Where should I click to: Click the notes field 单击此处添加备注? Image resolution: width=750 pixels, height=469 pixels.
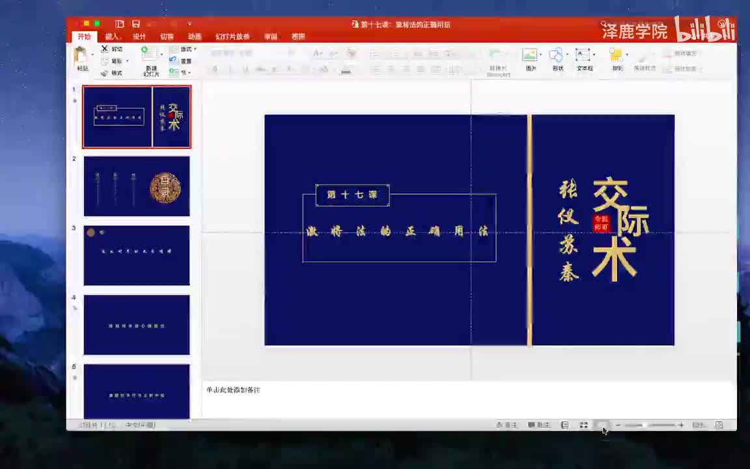tap(469, 400)
